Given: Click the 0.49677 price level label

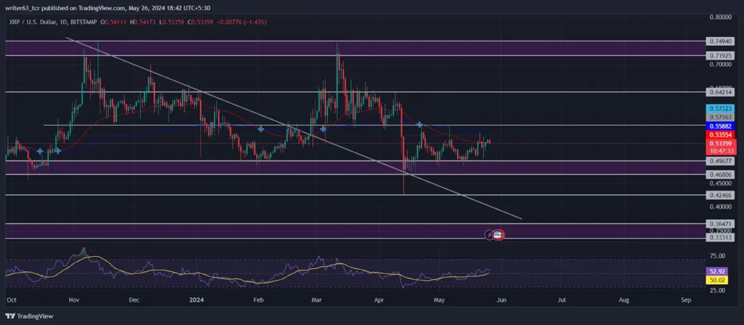Looking at the screenshot, I should (x=720, y=161).
